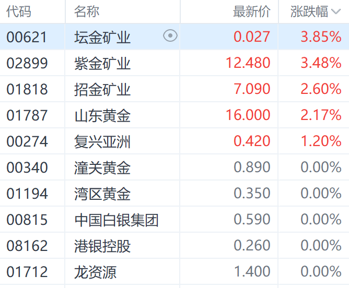Click the 名称 column header

click(x=87, y=11)
